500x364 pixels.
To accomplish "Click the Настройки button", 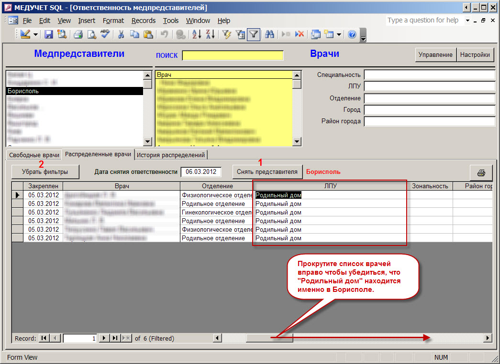I will pyautogui.click(x=475, y=55).
